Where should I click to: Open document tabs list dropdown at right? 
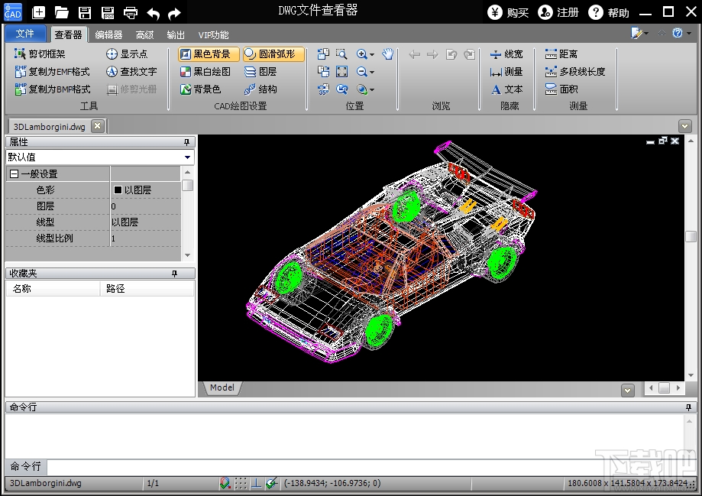(x=684, y=126)
